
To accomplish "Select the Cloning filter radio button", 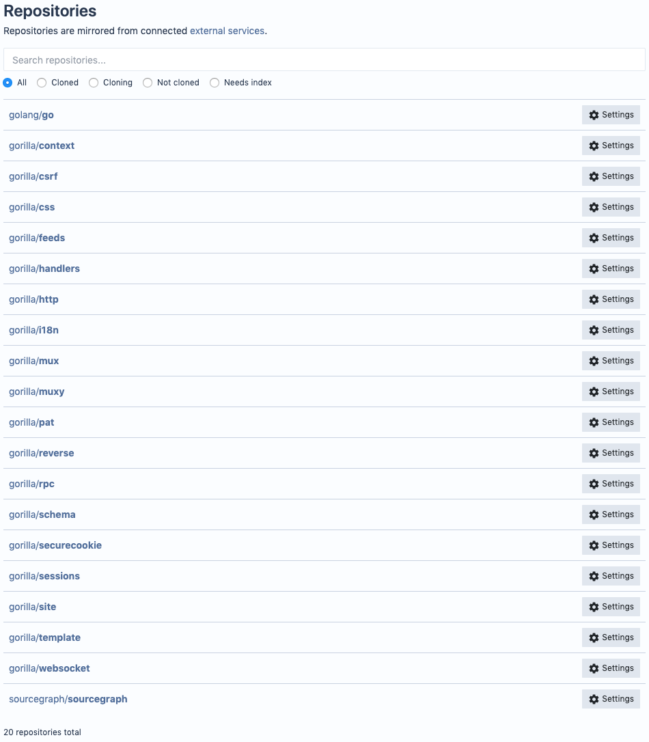I will pos(94,83).
